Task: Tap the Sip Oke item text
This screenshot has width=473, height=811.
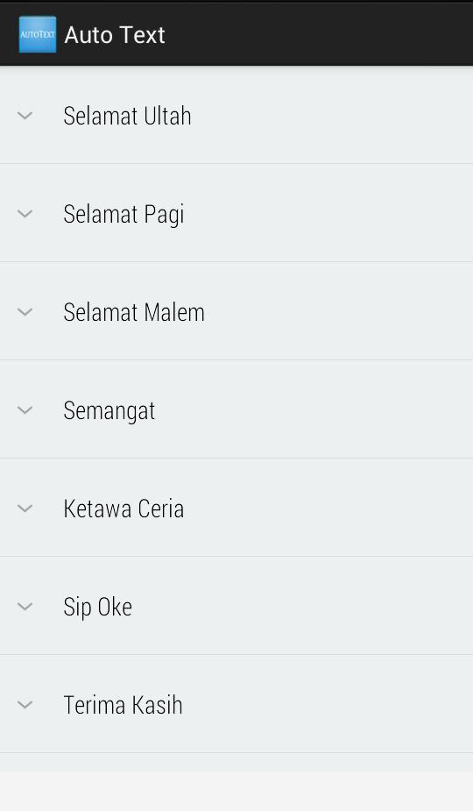Action: point(98,608)
